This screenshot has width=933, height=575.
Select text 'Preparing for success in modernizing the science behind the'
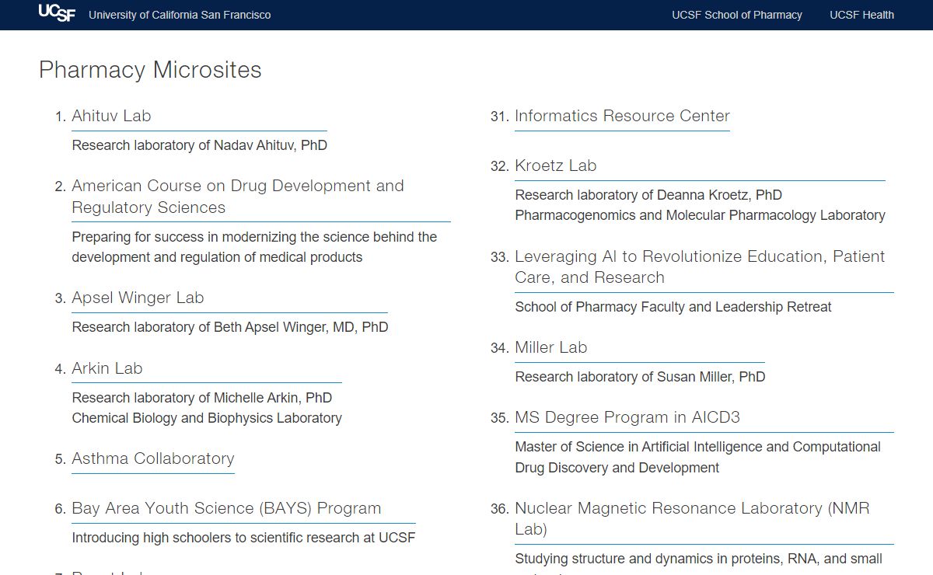(x=254, y=237)
